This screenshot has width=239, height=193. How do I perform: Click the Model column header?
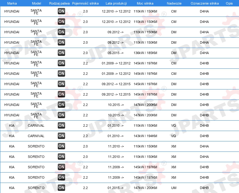37,3
